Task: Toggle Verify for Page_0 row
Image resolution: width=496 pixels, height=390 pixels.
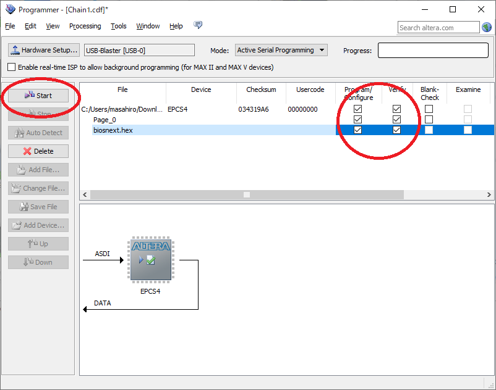Action: pyautogui.click(x=396, y=120)
